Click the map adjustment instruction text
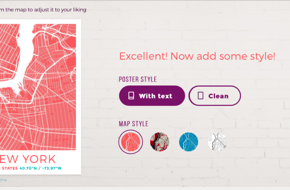Image resolution: width=290 pixels, height=190 pixels. 43,9
